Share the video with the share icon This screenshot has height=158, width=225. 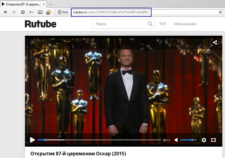click(x=215, y=42)
